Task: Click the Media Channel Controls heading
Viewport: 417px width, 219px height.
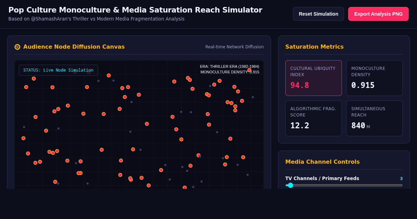Action: tap(322, 162)
